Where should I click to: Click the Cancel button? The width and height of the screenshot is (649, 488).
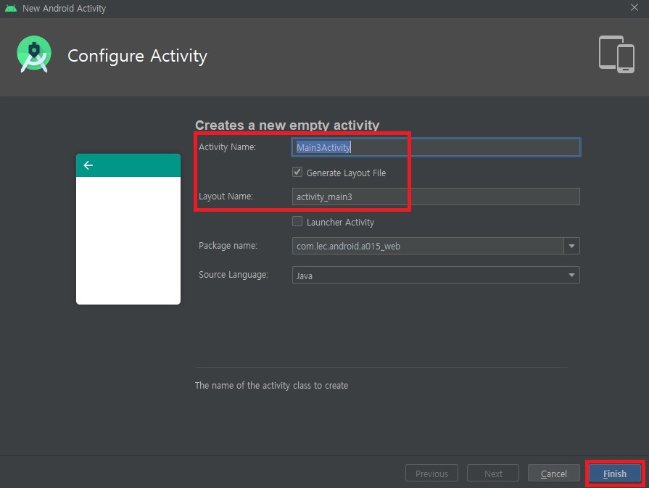coord(553,473)
